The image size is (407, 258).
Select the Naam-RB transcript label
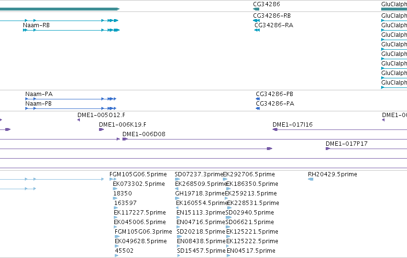tap(36, 25)
